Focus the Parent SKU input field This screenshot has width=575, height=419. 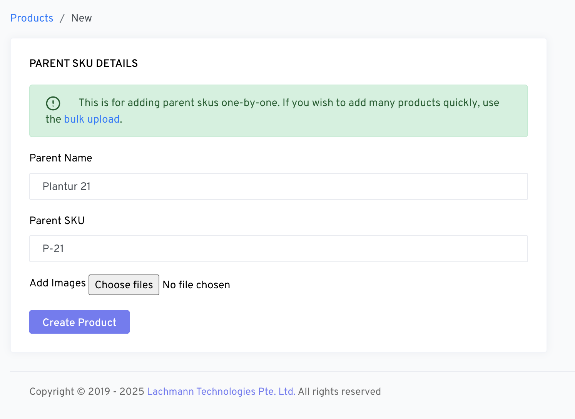click(278, 249)
